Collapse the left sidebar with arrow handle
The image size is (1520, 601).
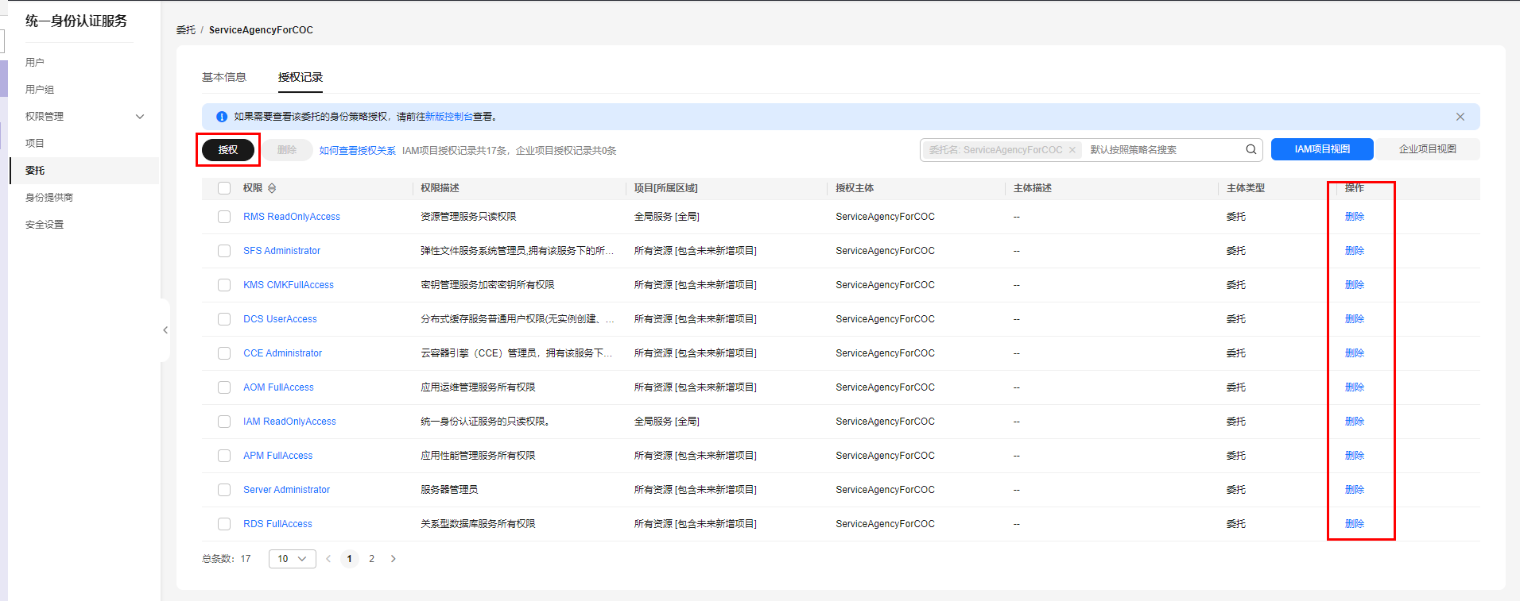pos(165,330)
